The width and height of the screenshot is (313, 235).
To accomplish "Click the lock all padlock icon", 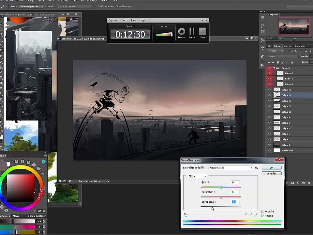I will (291, 62).
